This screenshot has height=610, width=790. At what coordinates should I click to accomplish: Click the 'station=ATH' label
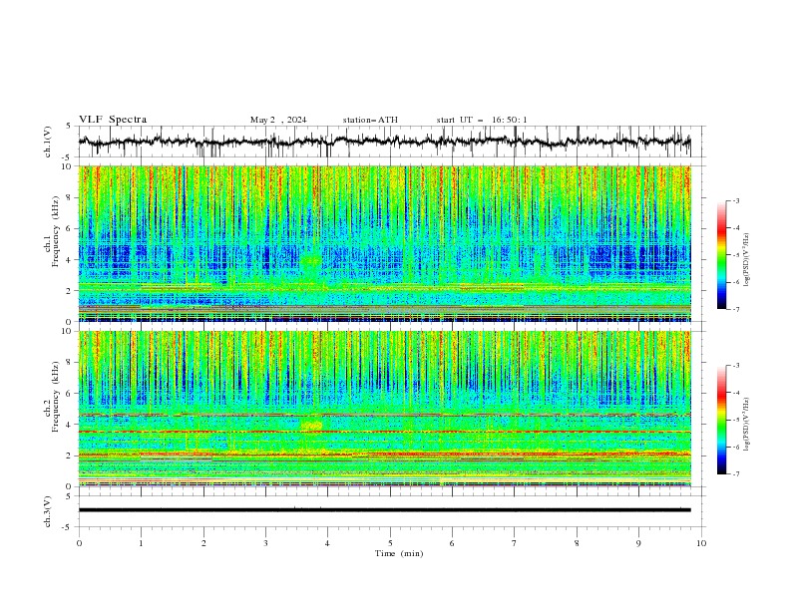click(x=370, y=120)
